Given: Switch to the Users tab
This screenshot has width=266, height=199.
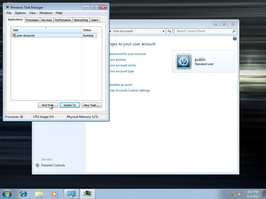Looking at the screenshot, I should [95, 20].
